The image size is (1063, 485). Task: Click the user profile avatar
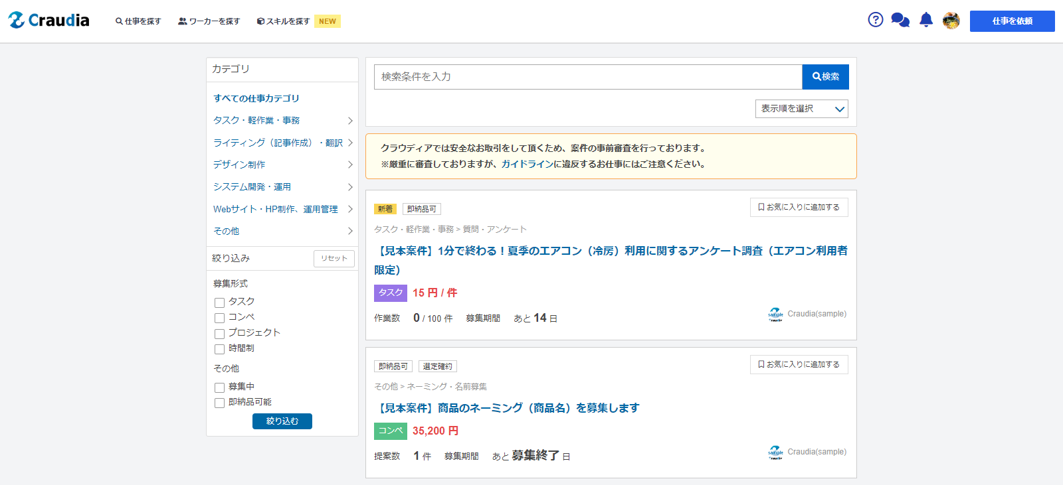tap(951, 21)
